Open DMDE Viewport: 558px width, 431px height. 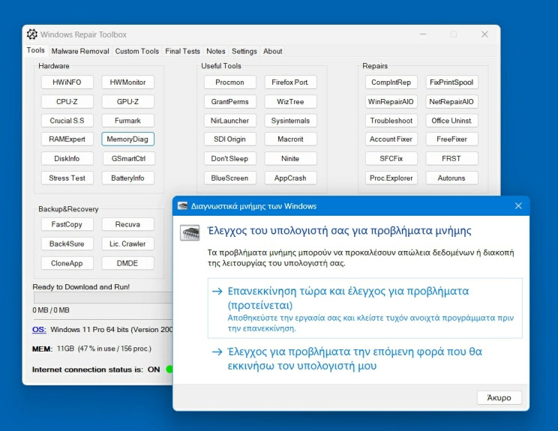pyautogui.click(x=127, y=263)
